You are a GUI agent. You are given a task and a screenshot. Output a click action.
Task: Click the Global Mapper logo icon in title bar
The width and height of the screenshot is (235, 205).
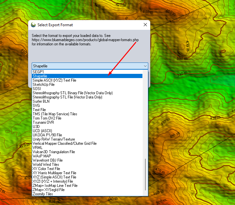click(33, 25)
